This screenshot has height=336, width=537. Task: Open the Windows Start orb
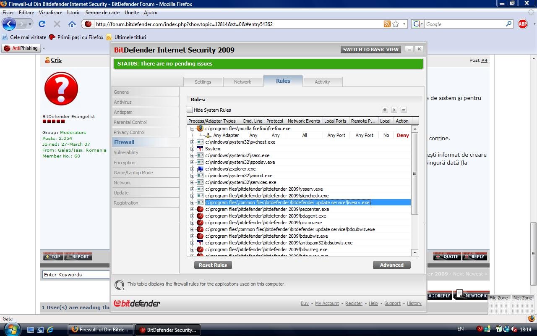[11, 328]
